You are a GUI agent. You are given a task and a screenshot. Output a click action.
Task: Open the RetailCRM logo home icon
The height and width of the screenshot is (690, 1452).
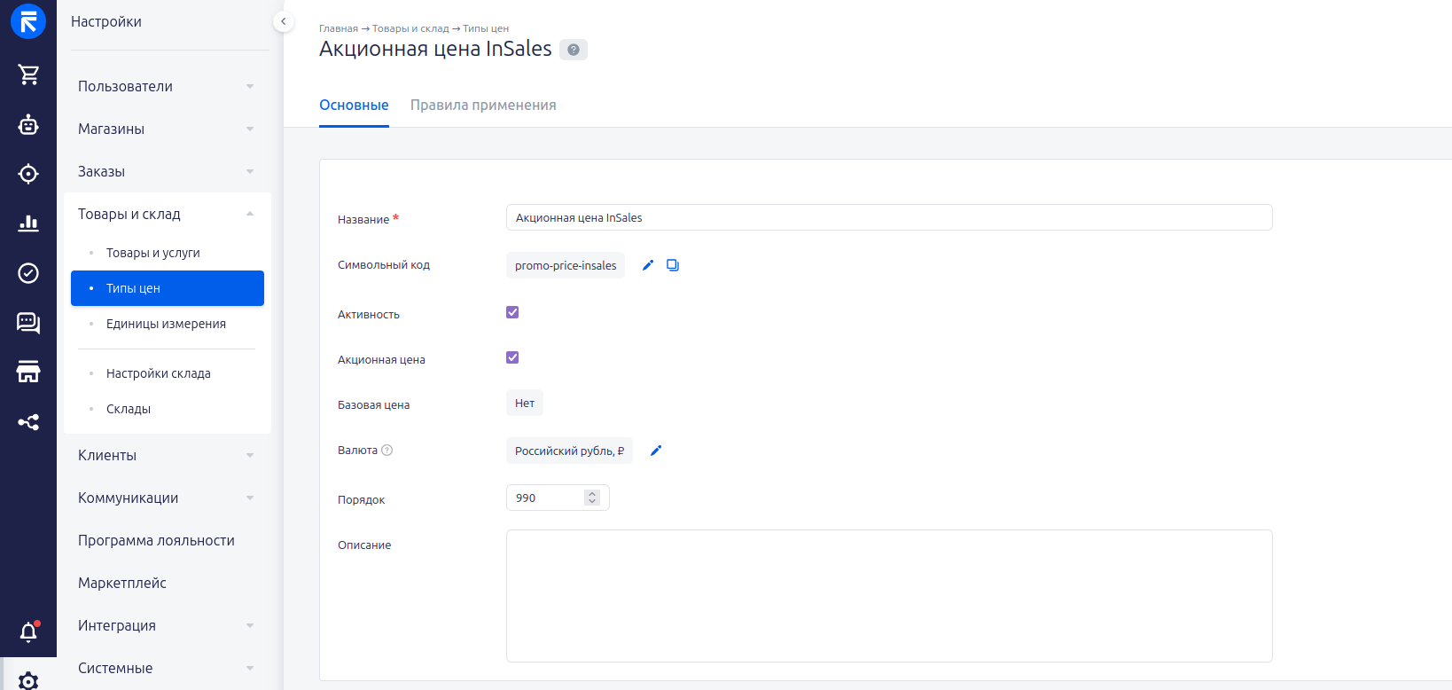pyautogui.click(x=28, y=22)
